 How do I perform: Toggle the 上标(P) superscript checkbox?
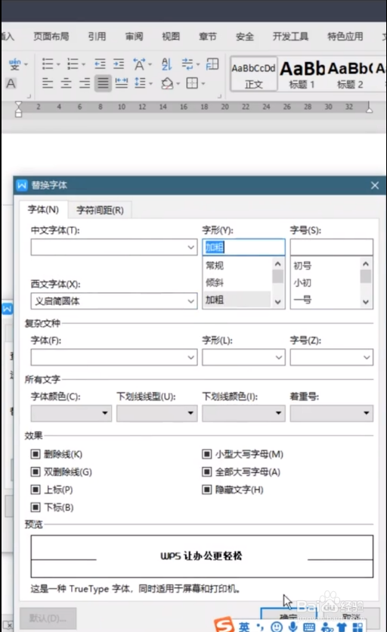click(36, 489)
